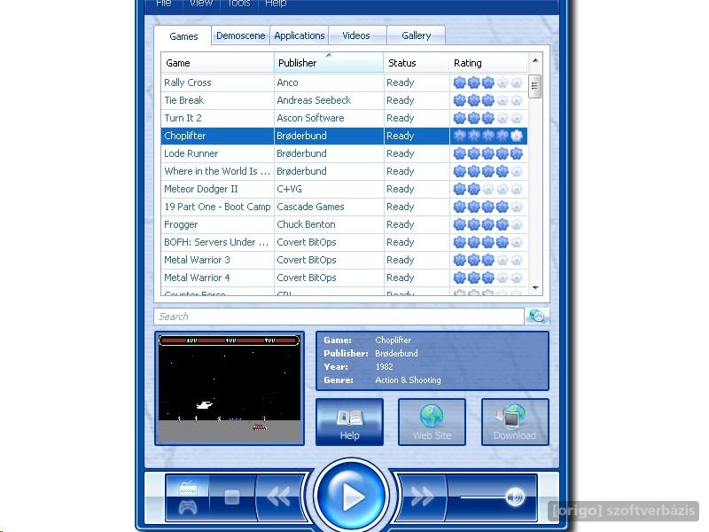
Task: Select the Tie Break game
Action: point(344,100)
